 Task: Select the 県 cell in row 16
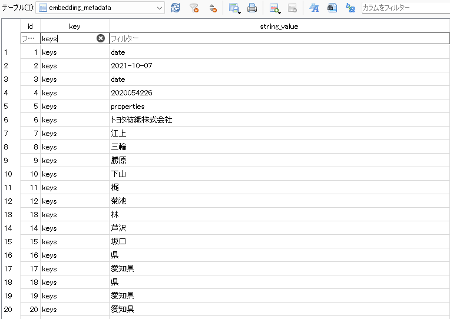[279, 255]
